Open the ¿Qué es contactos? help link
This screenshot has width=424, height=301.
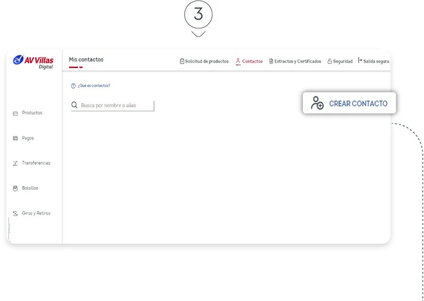coord(94,85)
